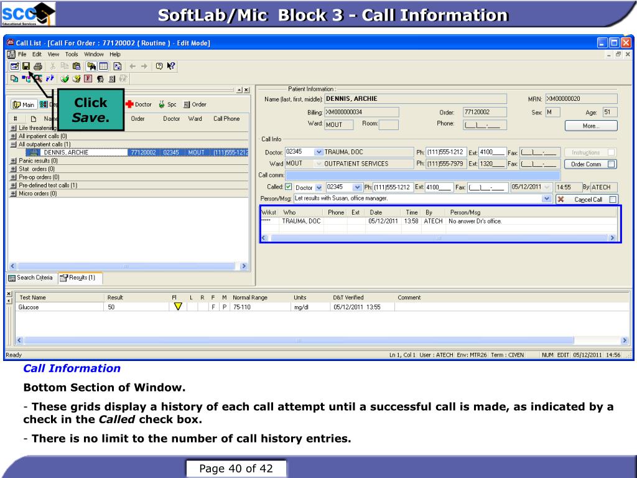Close the test results pane with its X icon
Viewport: 637px width, 478px height.
(9, 294)
